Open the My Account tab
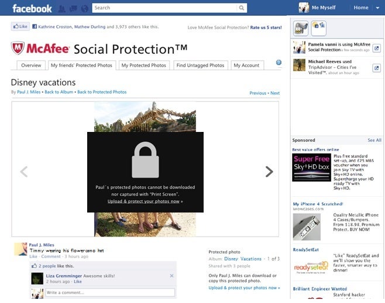Image resolution: width=385 pixels, height=303 pixels. coord(246,65)
